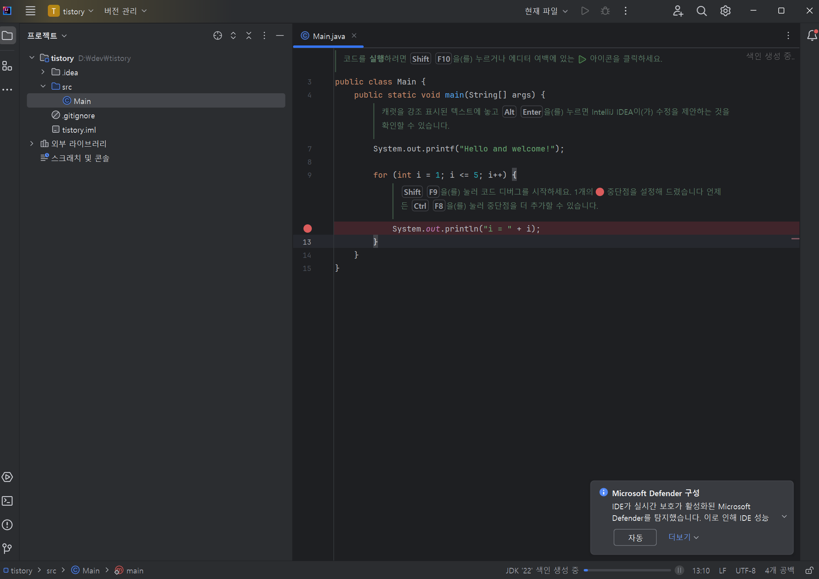819x579 pixels.
Task: Click the JDK indexing progress bar
Action: (627, 571)
